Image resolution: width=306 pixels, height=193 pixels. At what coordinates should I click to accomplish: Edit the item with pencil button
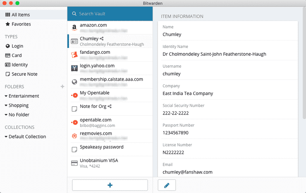(x=167, y=185)
